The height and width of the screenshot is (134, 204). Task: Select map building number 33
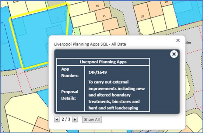142,16
